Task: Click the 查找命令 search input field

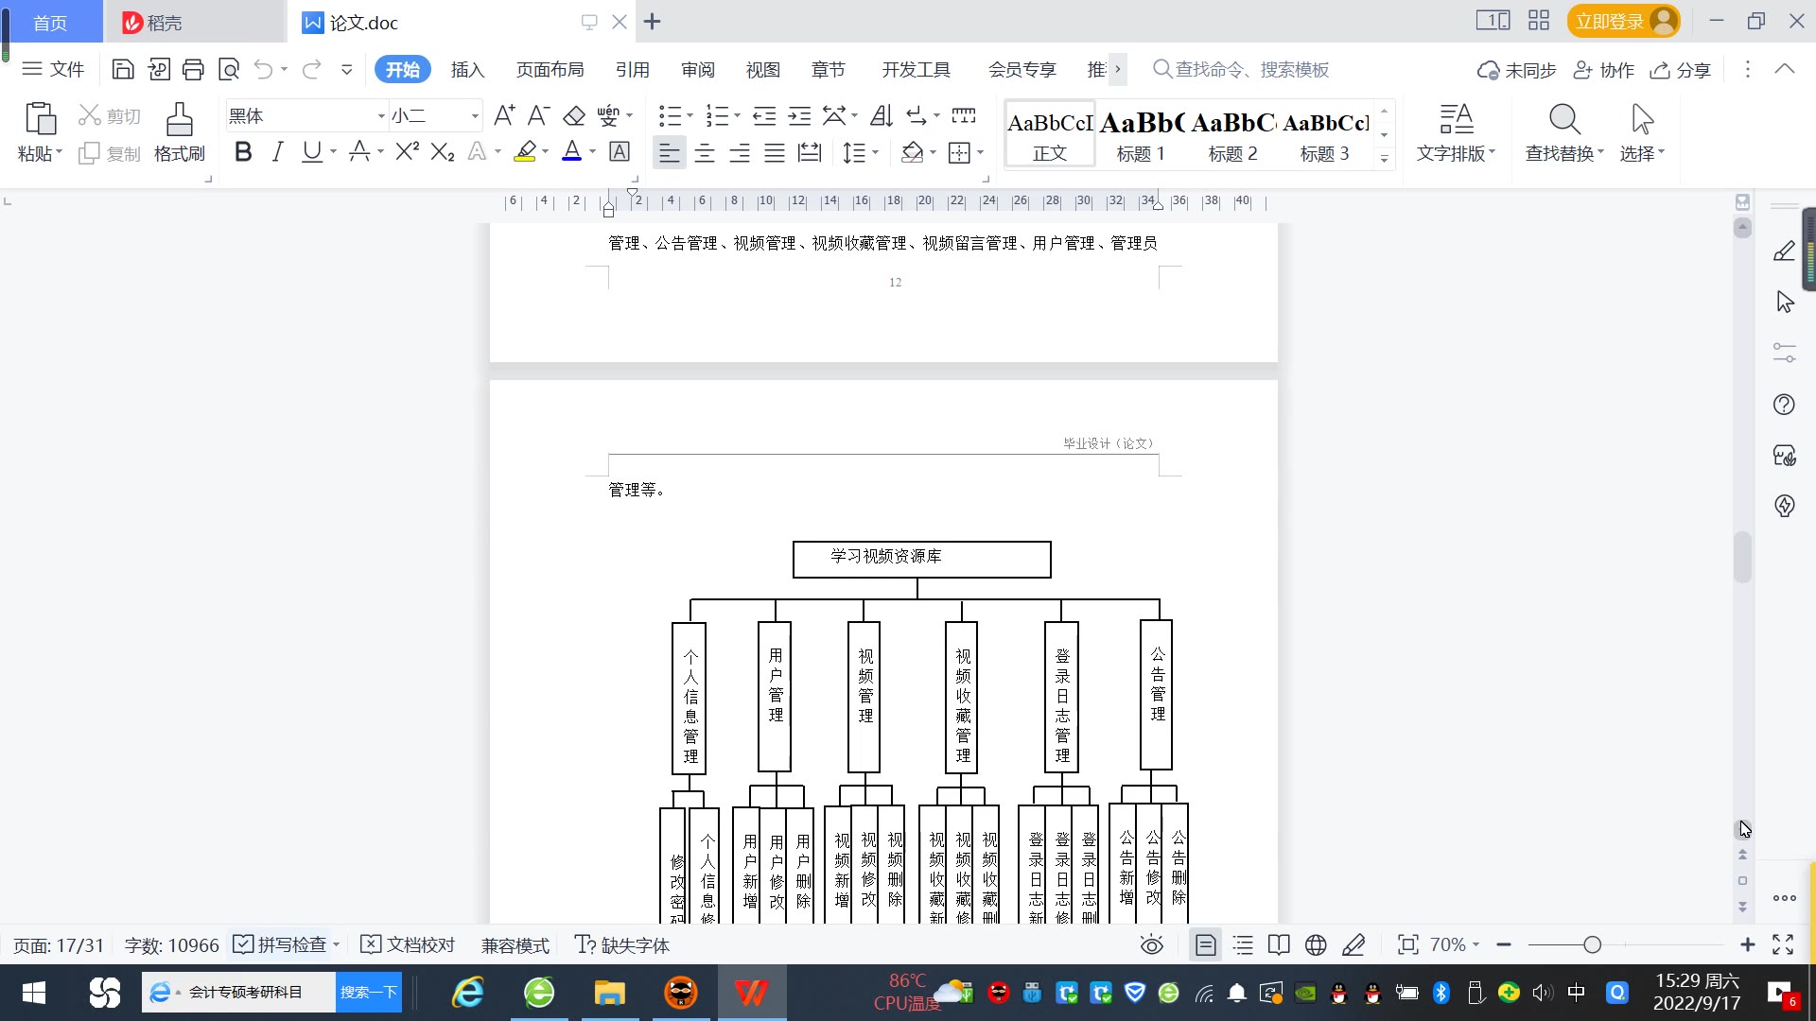Action: point(1251,70)
